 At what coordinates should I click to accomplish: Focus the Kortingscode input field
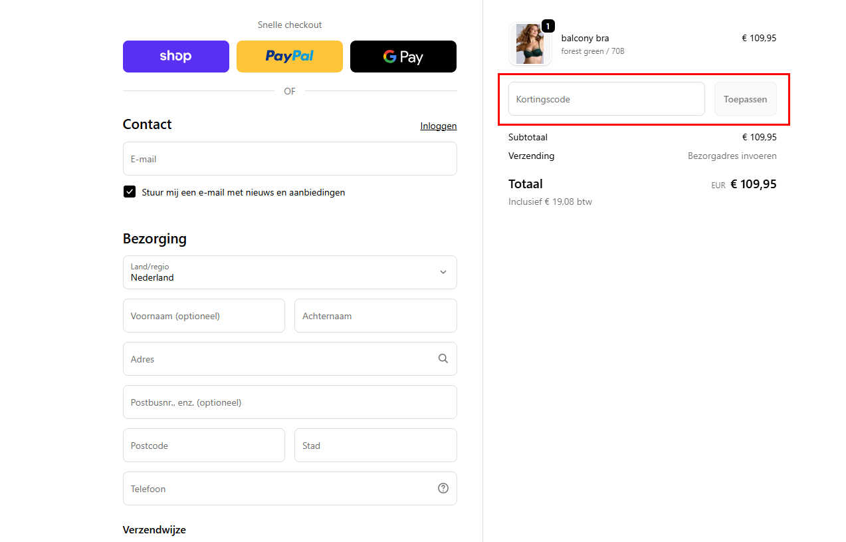(x=605, y=99)
